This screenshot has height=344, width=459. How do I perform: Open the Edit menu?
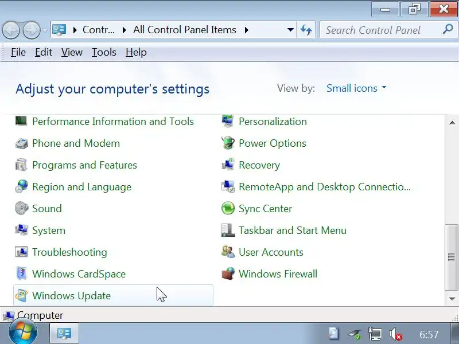click(x=44, y=52)
